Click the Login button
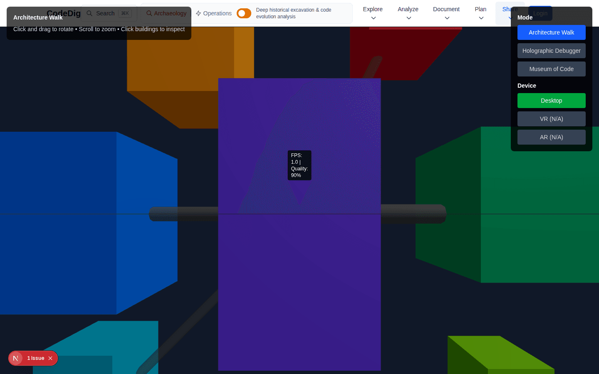The height and width of the screenshot is (374, 599). click(x=540, y=13)
